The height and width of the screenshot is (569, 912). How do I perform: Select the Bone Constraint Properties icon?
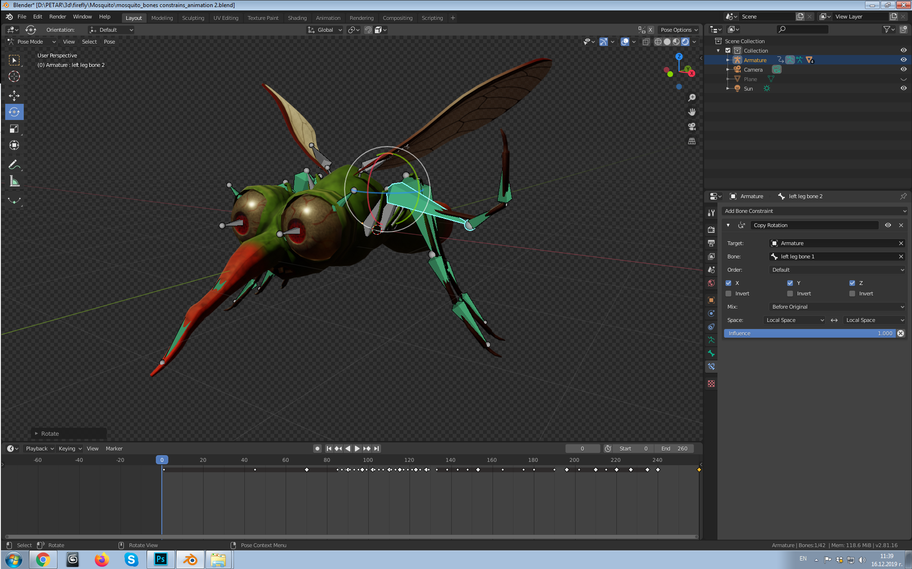(711, 367)
